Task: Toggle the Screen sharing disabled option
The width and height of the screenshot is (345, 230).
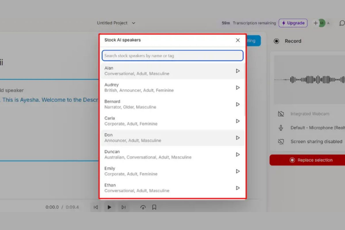Action: tap(310, 142)
